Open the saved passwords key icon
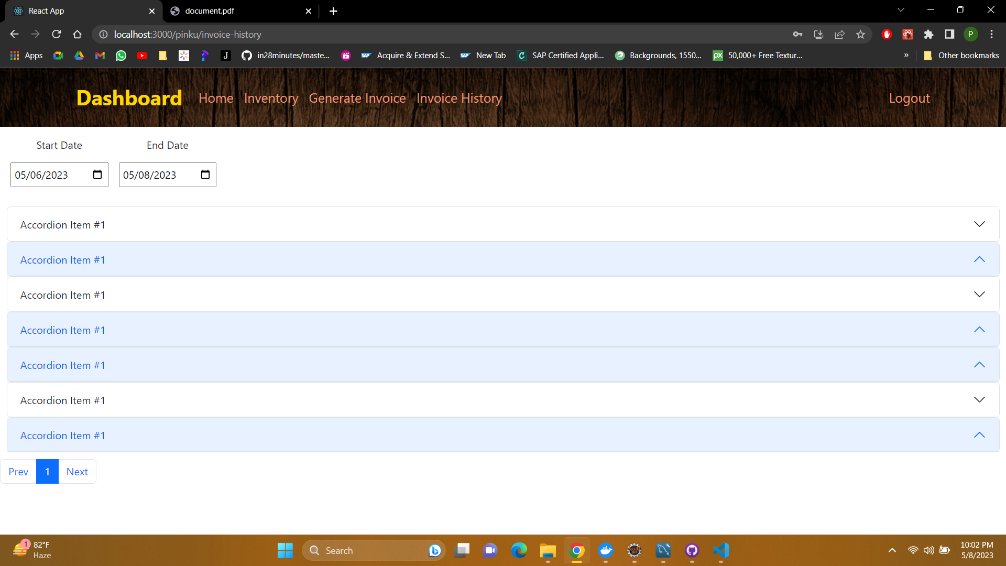This screenshot has width=1006, height=566. coord(797,34)
